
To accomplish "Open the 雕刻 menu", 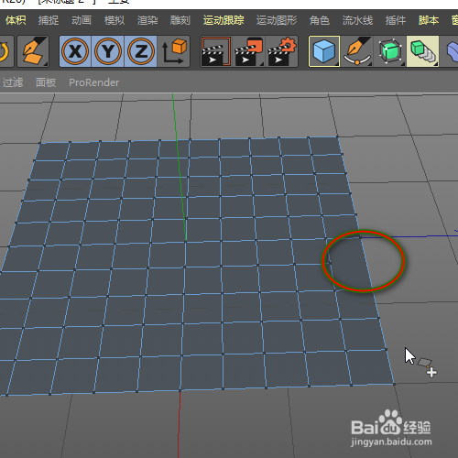I will pos(180,20).
